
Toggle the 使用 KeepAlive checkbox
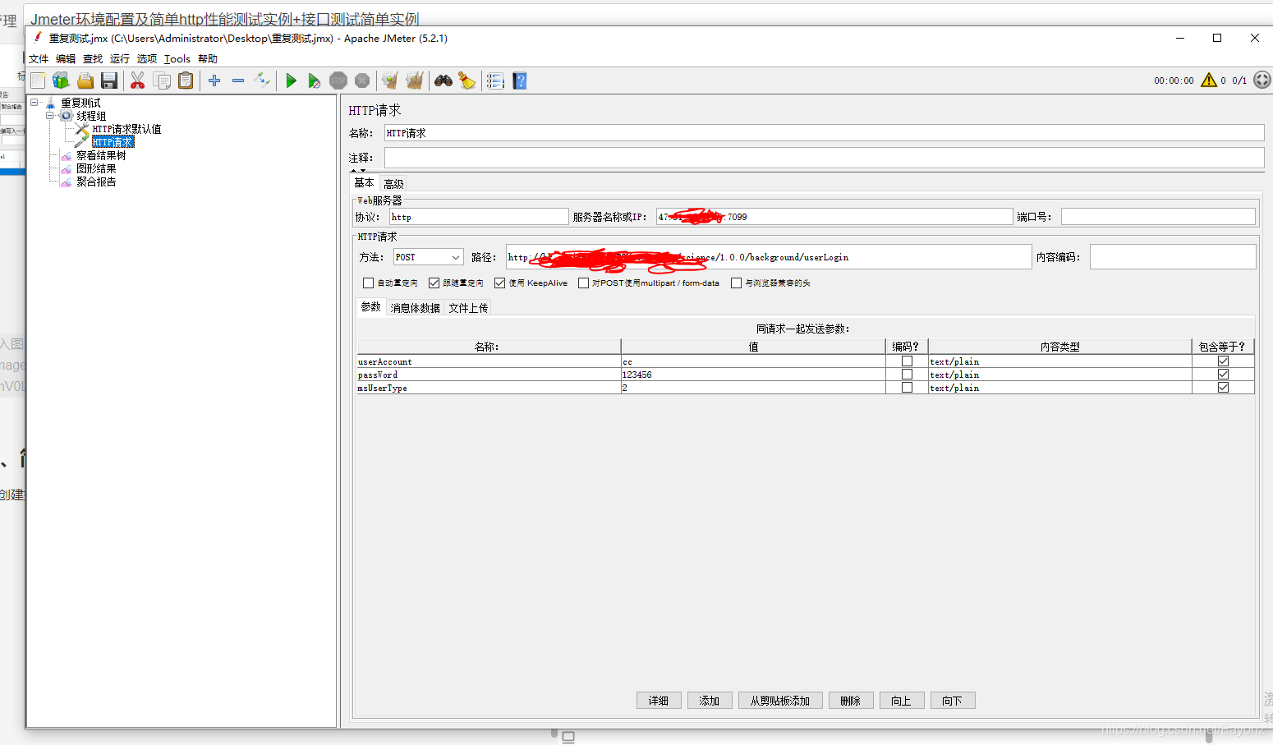(499, 283)
